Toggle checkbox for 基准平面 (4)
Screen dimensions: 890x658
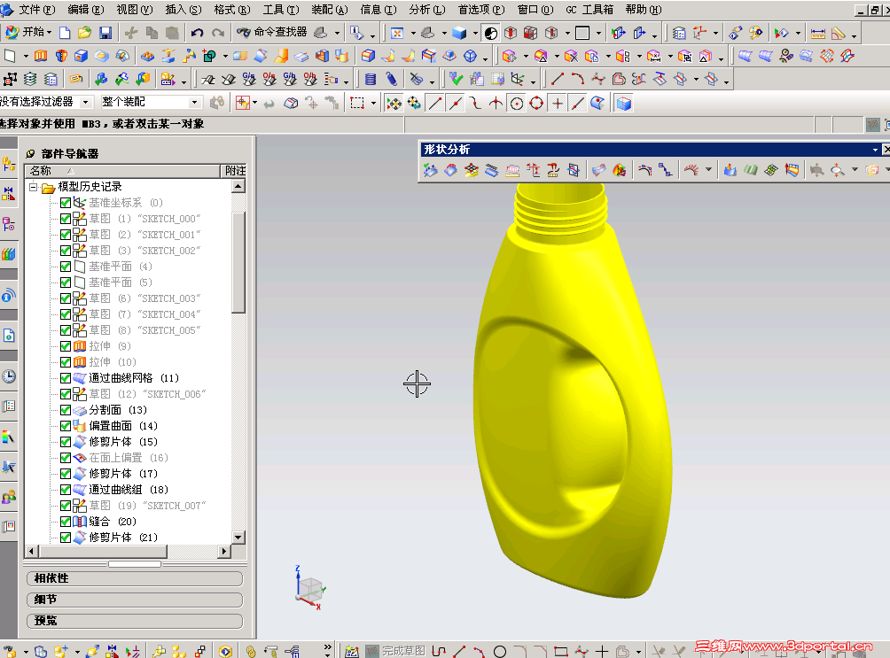click(x=66, y=266)
